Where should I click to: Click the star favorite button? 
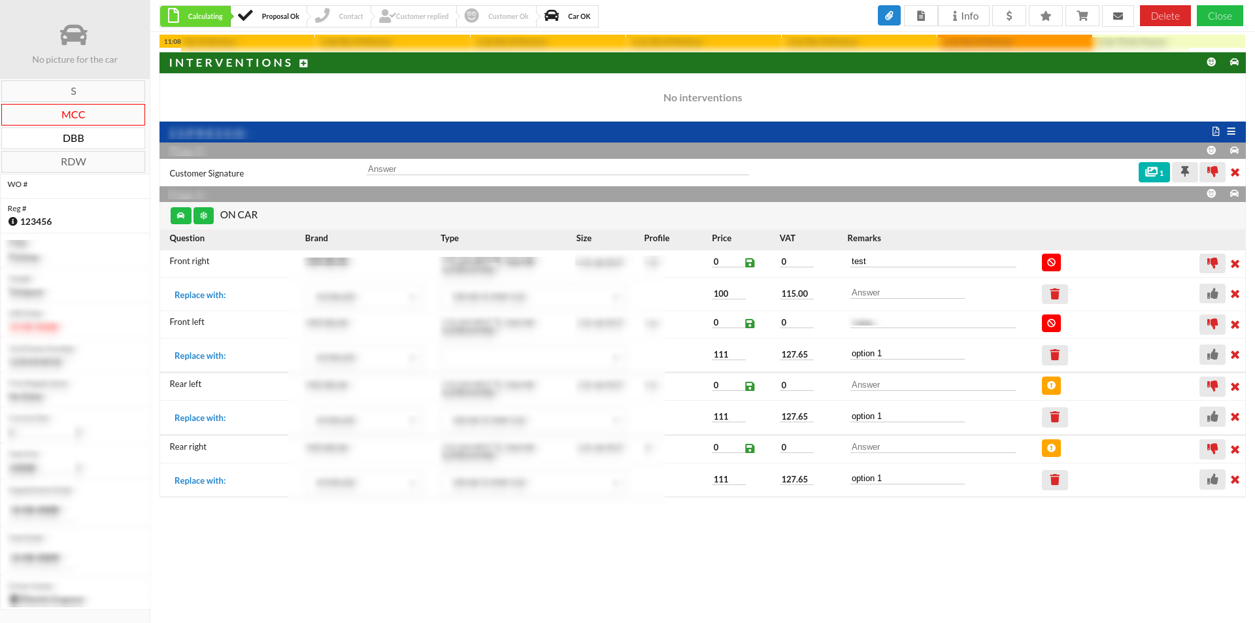[1046, 16]
